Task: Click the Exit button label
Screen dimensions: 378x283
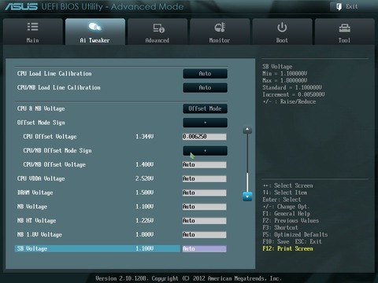Action: 352,6
